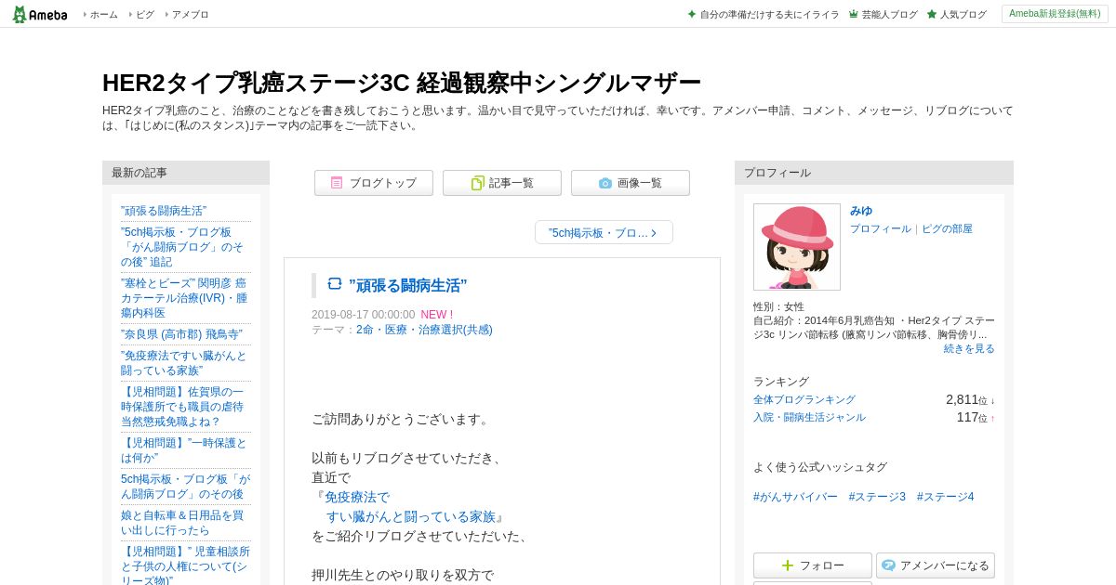Open 人気ブログ link
The height and width of the screenshot is (585, 1116).
click(x=963, y=15)
